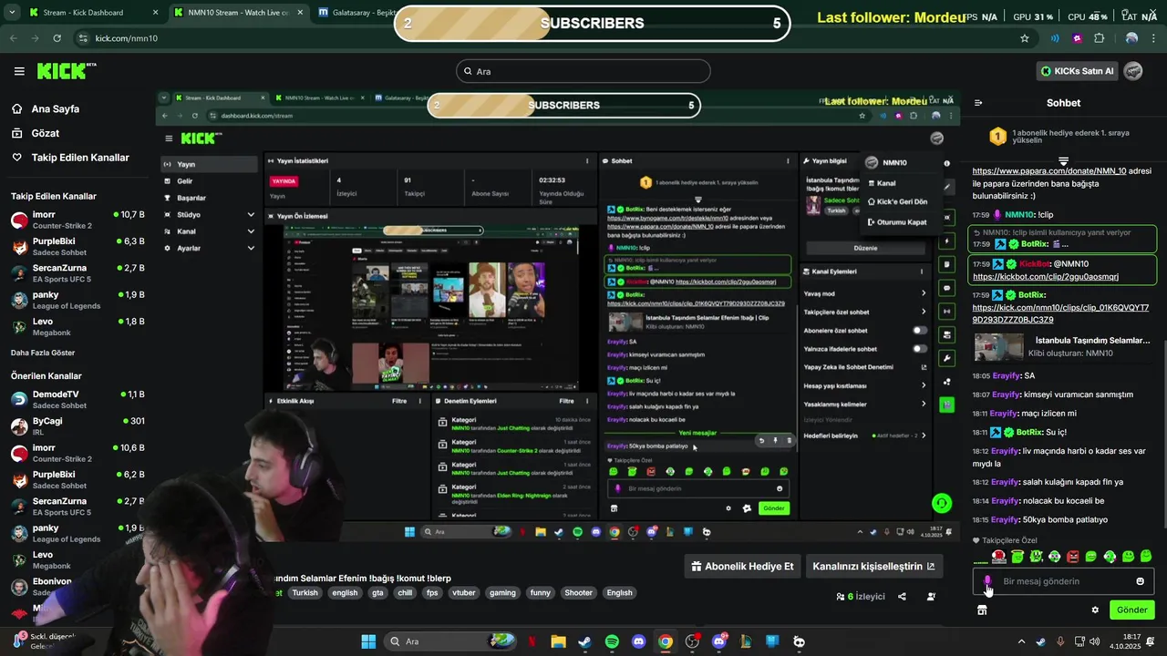Open Kanalınızı kişiselleştirin
This screenshot has width=1167, height=656.
point(873,566)
